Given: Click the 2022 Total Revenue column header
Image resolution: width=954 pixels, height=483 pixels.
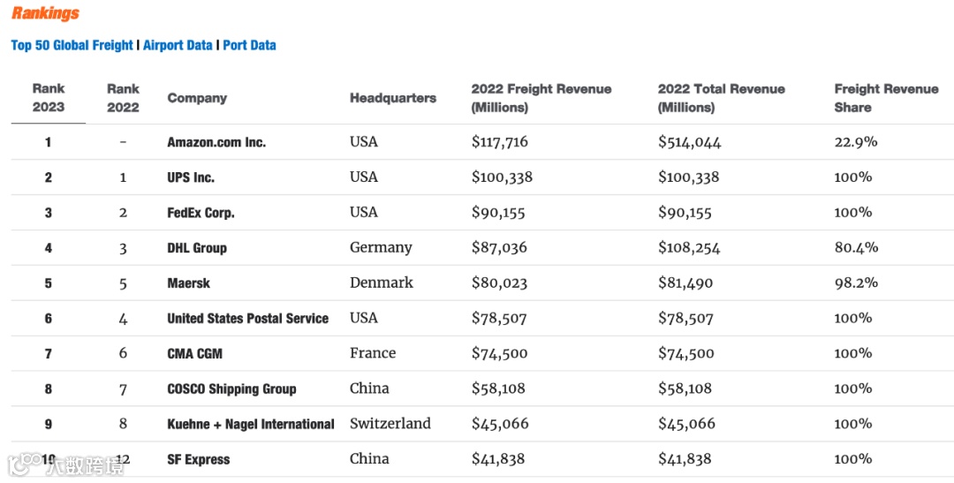Looking at the screenshot, I should tap(721, 98).
